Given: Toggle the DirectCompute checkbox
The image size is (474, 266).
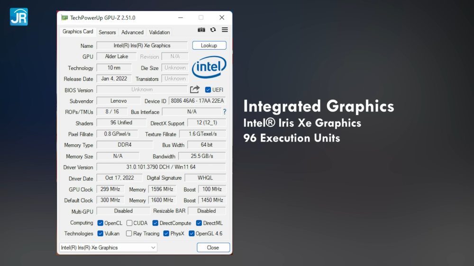Looking at the screenshot, I should (155, 223).
